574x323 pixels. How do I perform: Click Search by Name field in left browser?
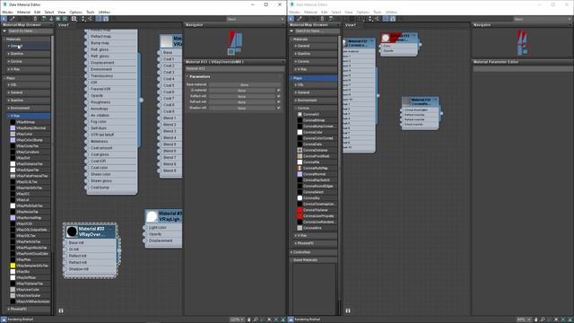click(30, 31)
